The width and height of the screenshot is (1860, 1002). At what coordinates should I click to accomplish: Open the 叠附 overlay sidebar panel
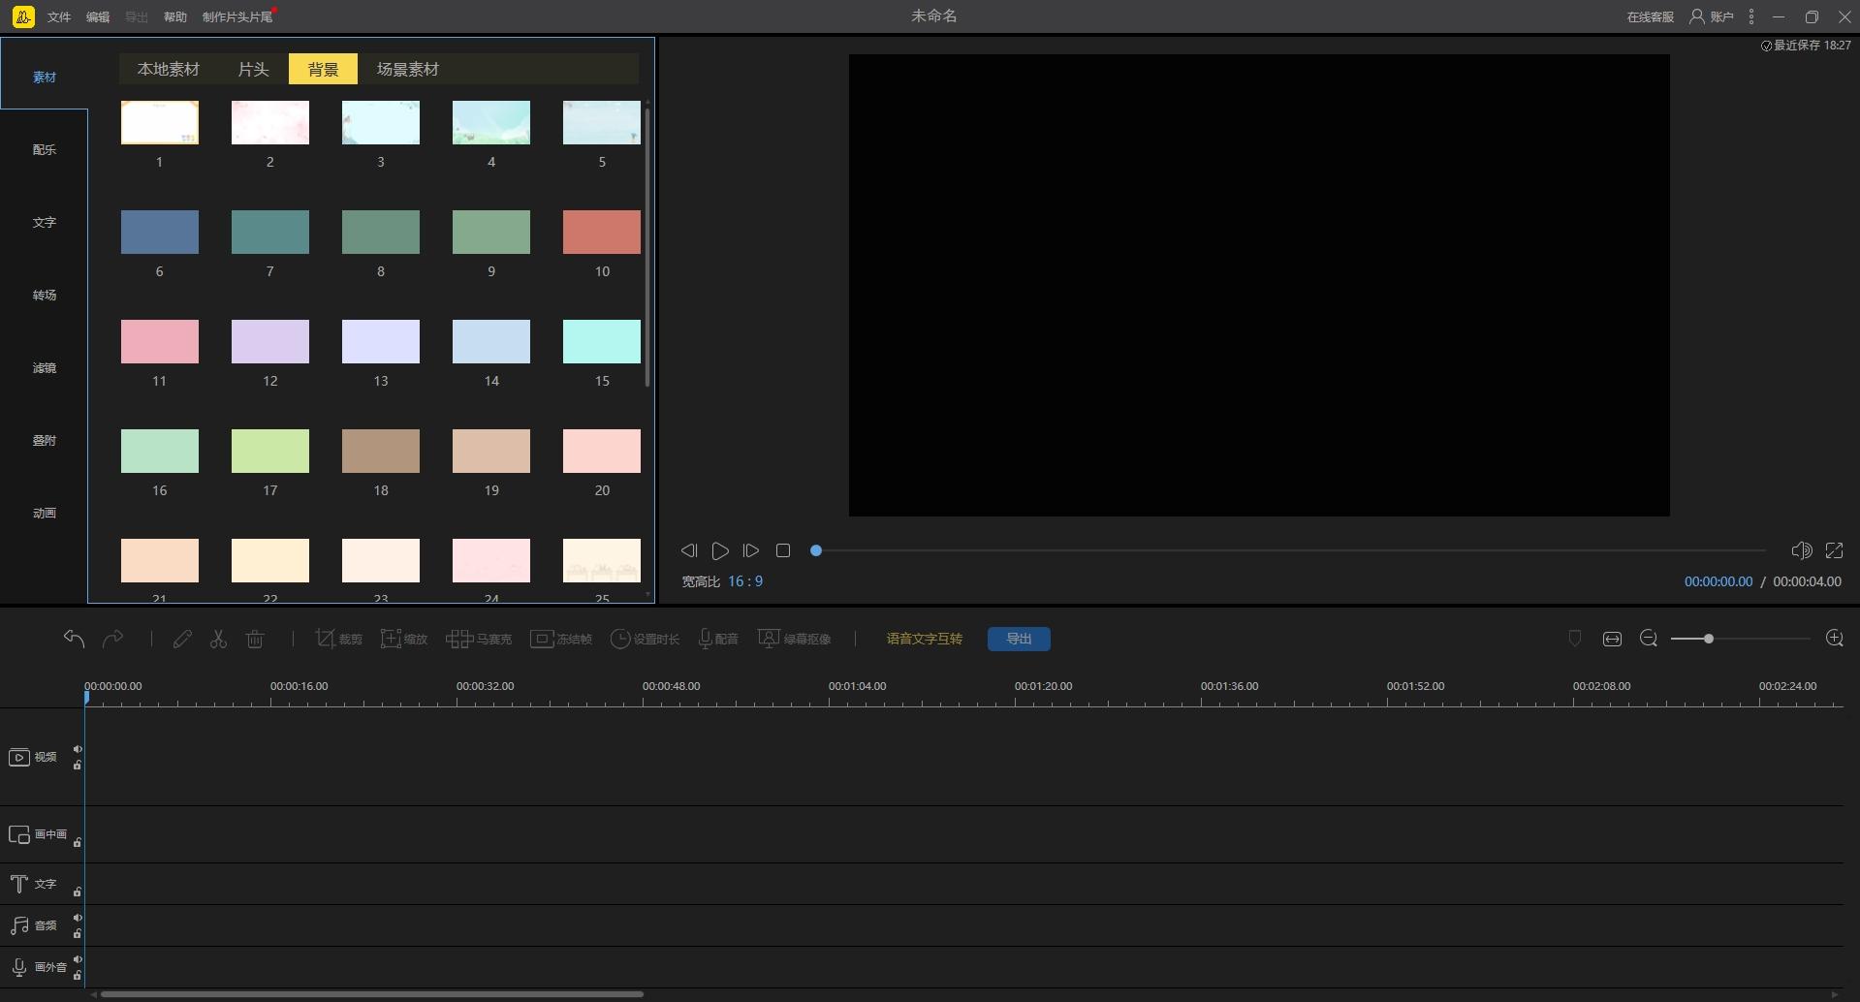coord(45,440)
